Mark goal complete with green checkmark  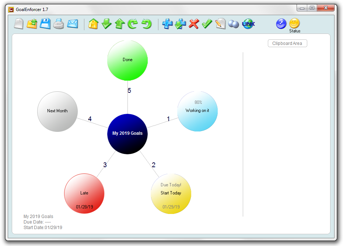207,24
